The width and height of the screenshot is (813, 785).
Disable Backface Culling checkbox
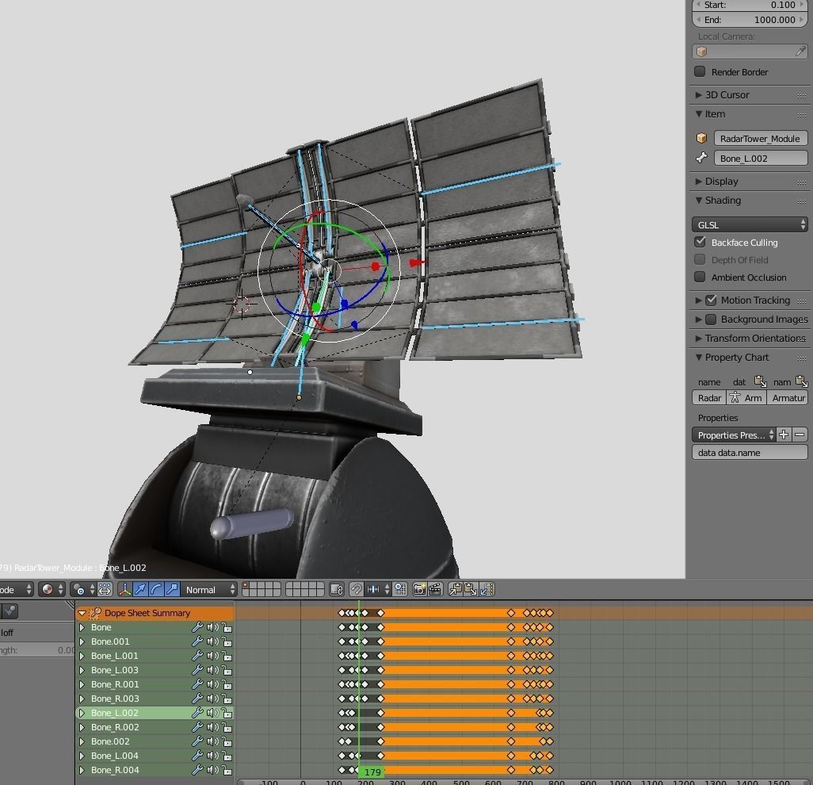[x=700, y=242]
